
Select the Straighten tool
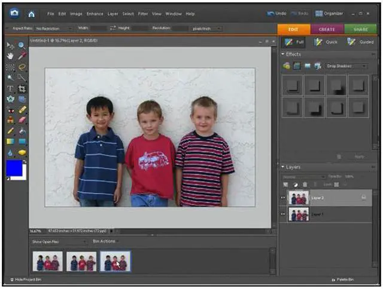pyautogui.click(x=22, y=99)
